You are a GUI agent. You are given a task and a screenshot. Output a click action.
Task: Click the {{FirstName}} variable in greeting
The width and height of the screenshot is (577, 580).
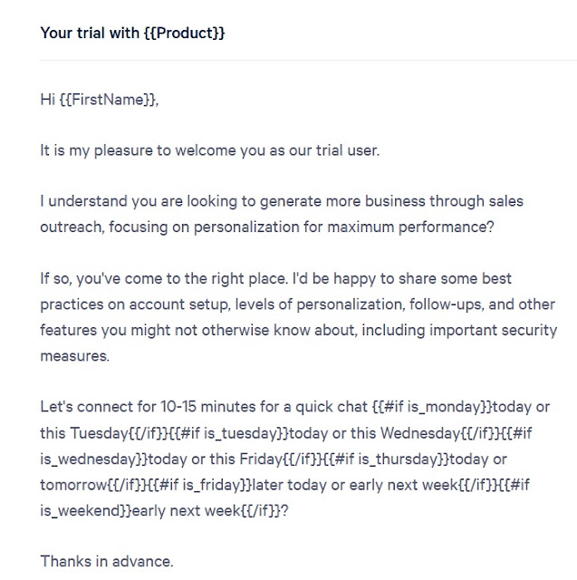click(x=107, y=100)
